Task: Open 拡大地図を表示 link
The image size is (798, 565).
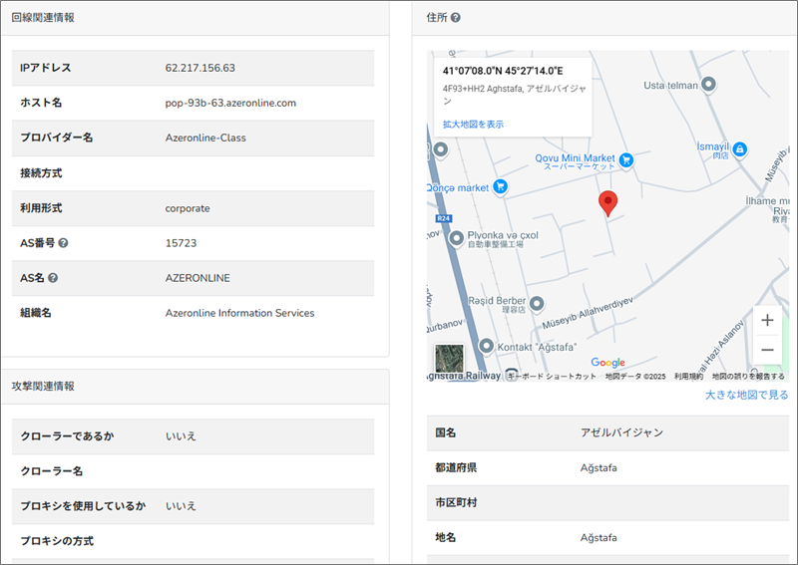Action: [x=473, y=125]
